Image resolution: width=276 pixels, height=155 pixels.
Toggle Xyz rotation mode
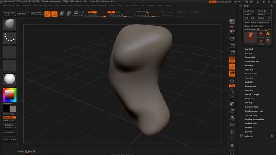pos(232,86)
